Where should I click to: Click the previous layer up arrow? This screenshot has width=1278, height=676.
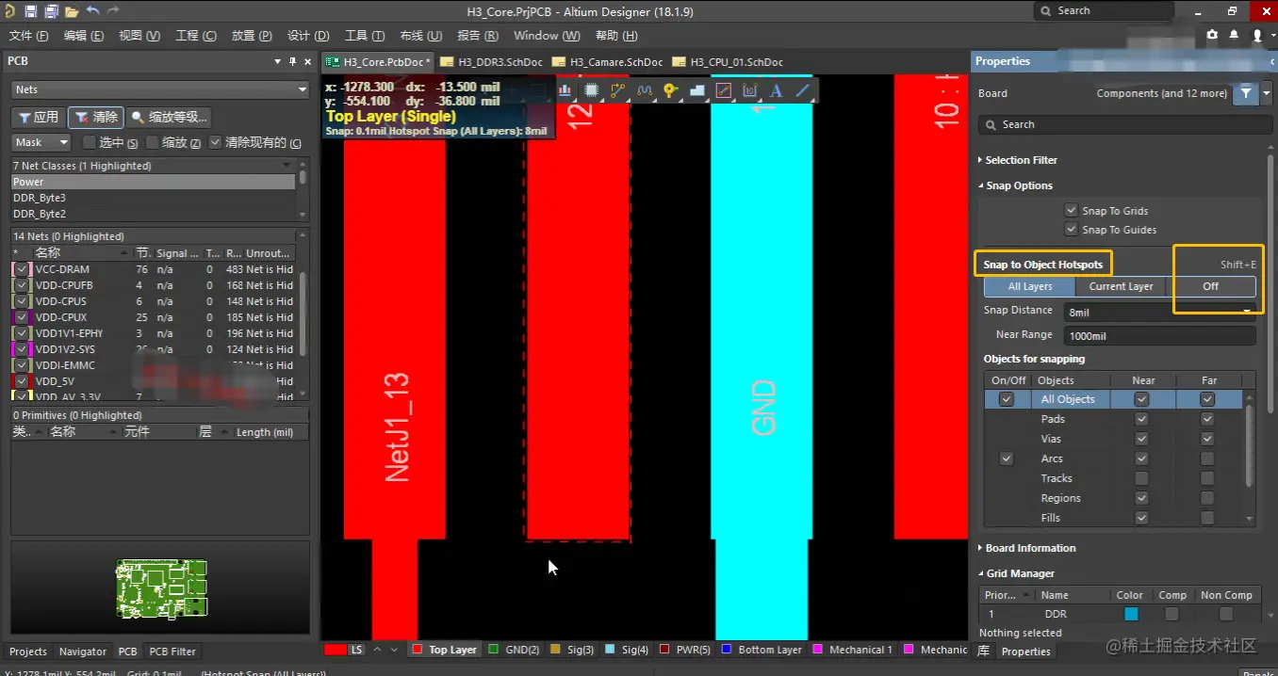pos(378,650)
